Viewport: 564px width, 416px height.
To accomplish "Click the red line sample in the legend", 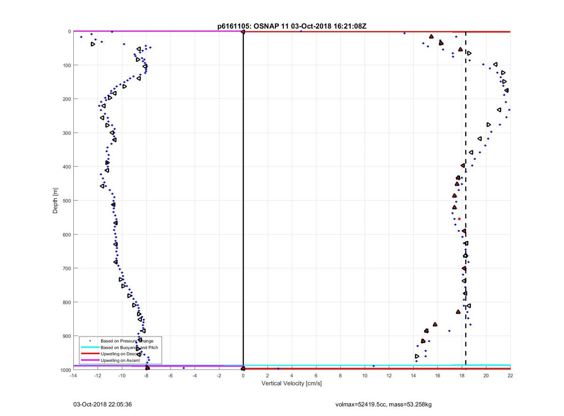I will [x=90, y=353].
